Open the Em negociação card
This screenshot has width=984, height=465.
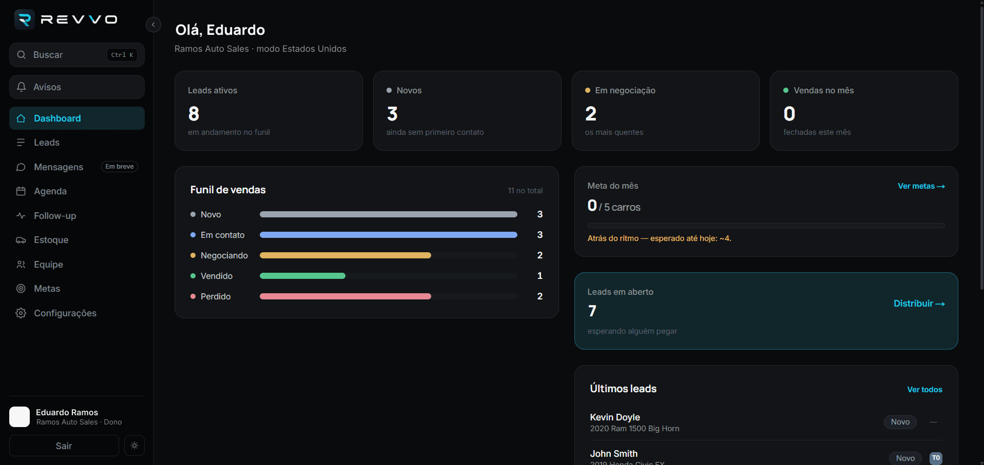(666, 111)
